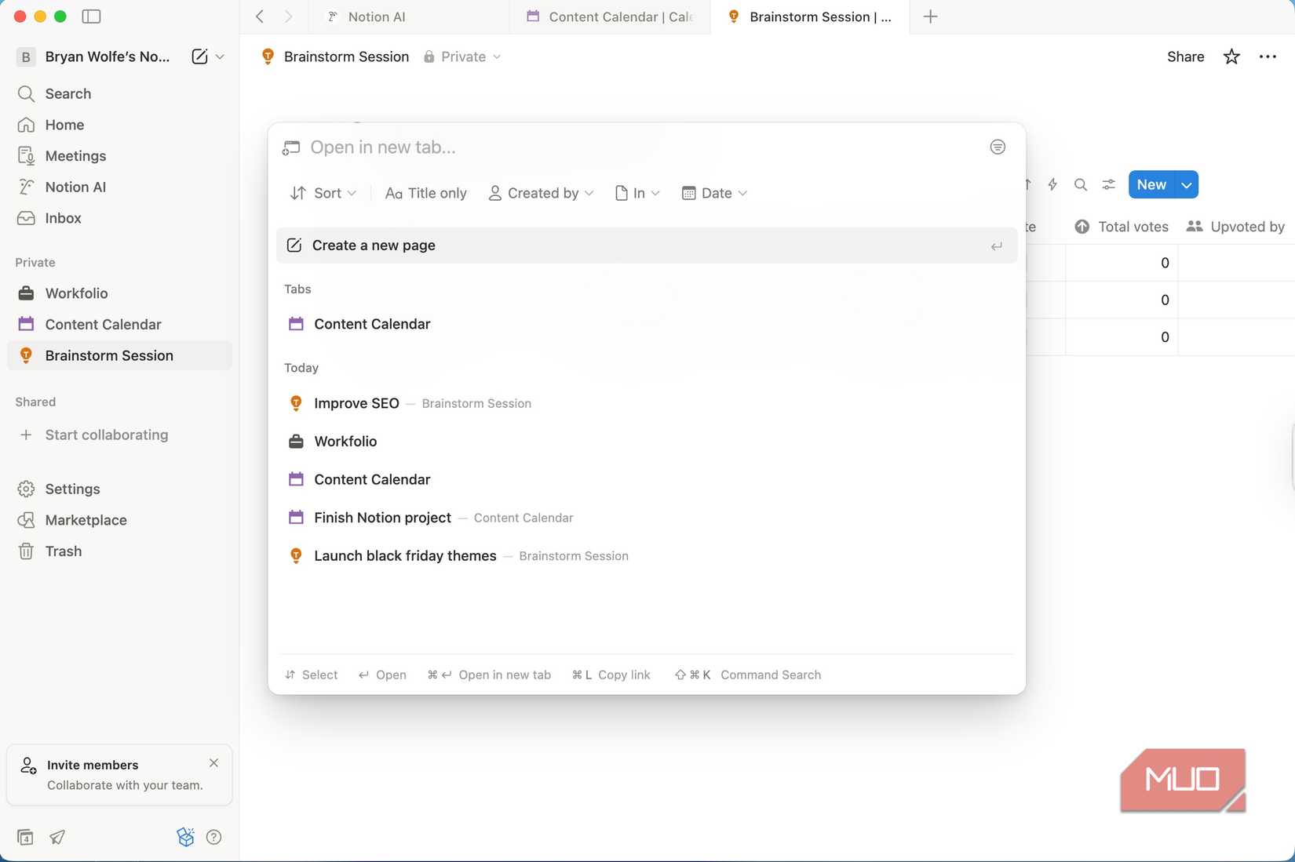
Task: Click the new page compose icon
Action: click(199, 56)
